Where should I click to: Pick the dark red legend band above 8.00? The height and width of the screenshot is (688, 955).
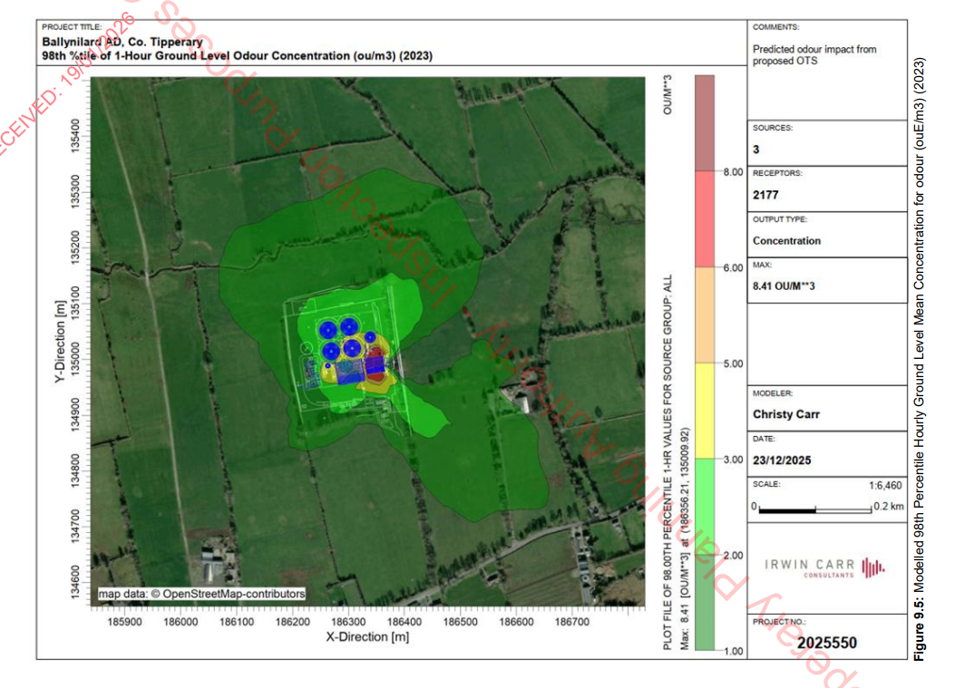coord(704,122)
